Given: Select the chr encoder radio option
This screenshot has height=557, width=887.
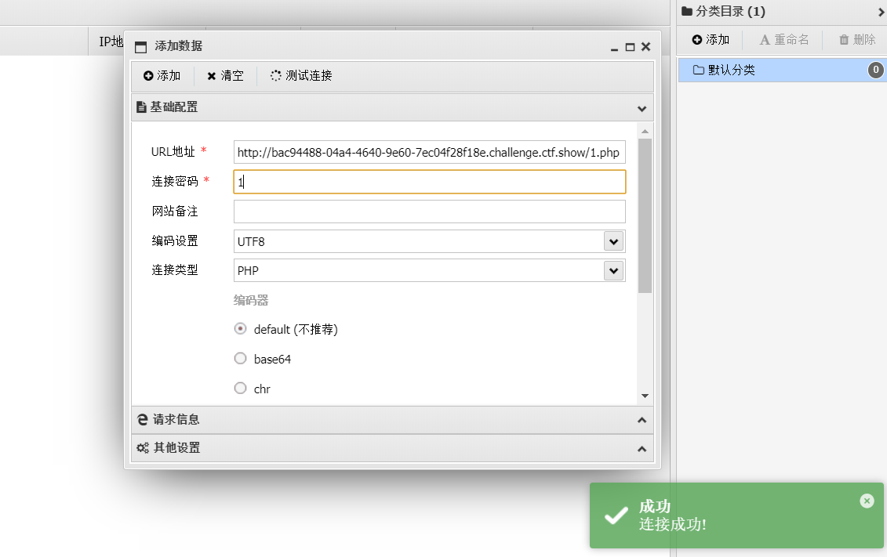Looking at the screenshot, I should tap(241, 388).
